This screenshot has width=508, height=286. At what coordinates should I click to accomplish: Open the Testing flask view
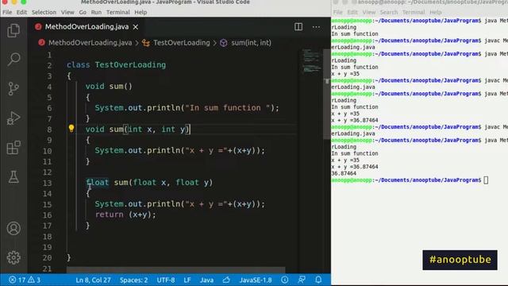[x=13, y=177]
